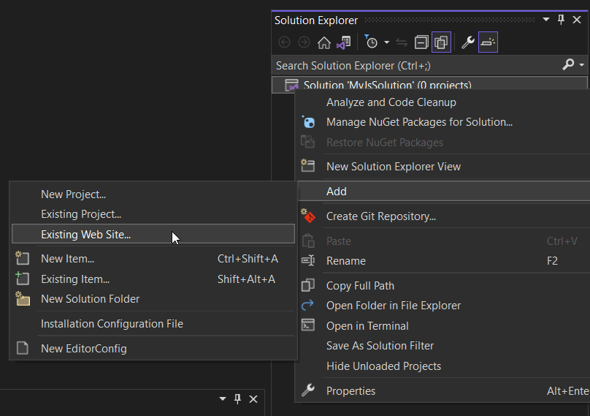
Task: Click the New Solution Explorer View icon
Action: point(307,165)
